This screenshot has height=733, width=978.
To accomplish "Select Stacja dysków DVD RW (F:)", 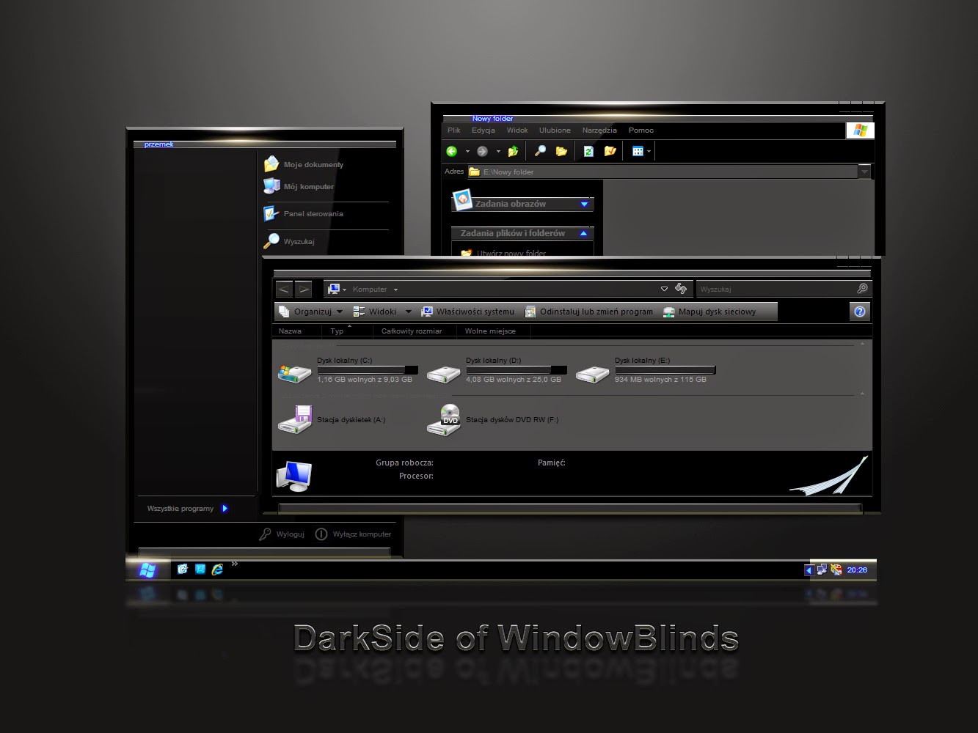I will pos(493,420).
